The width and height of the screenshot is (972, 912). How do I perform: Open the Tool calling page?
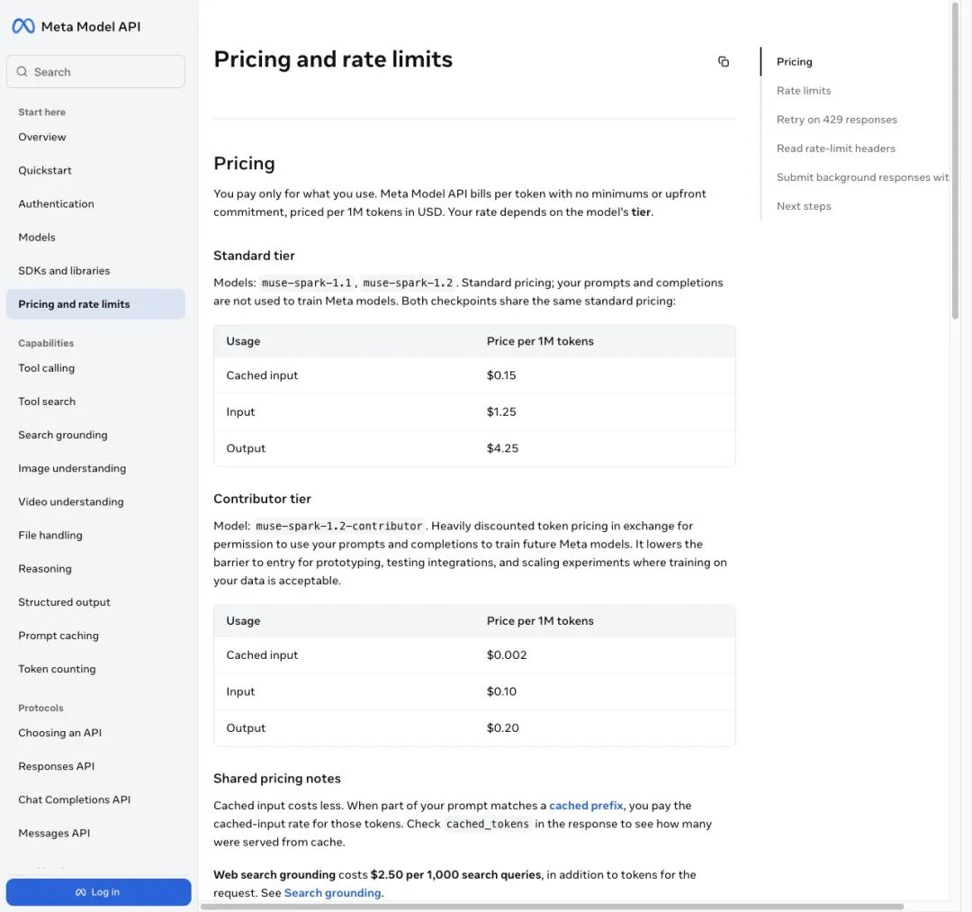click(x=47, y=368)
